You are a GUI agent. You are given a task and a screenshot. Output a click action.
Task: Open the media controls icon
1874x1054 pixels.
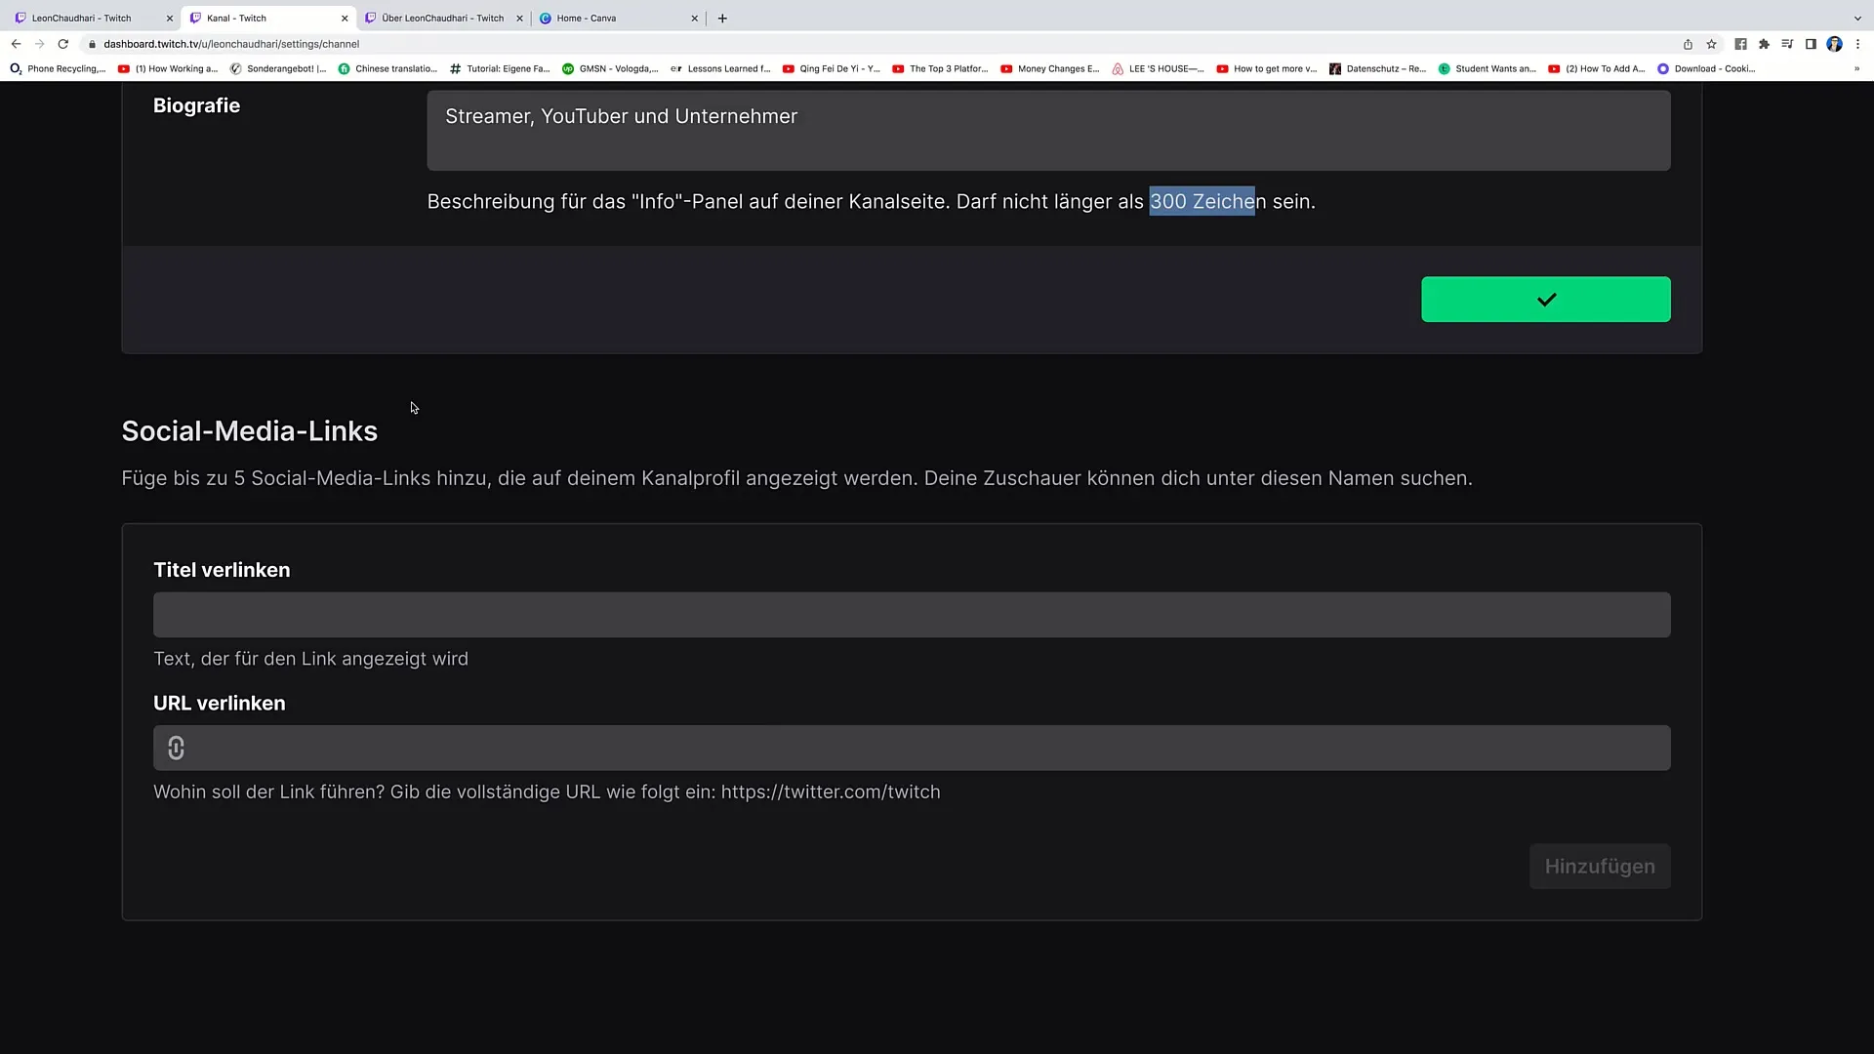click(1787, 44)
